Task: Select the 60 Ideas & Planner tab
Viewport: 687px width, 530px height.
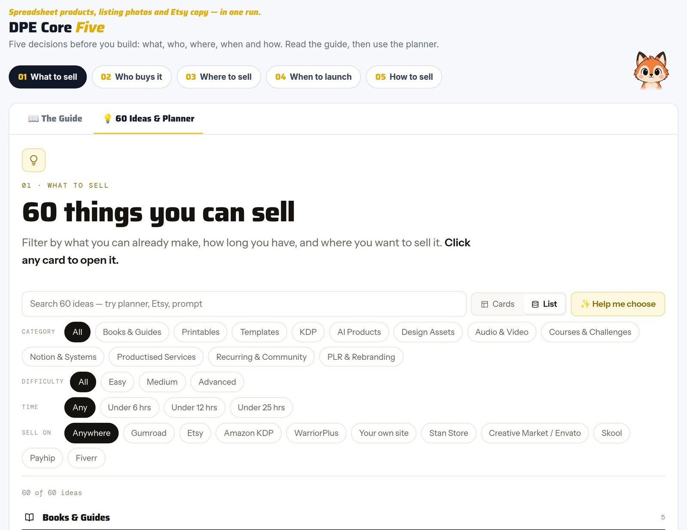Action: tap(149, 118)
